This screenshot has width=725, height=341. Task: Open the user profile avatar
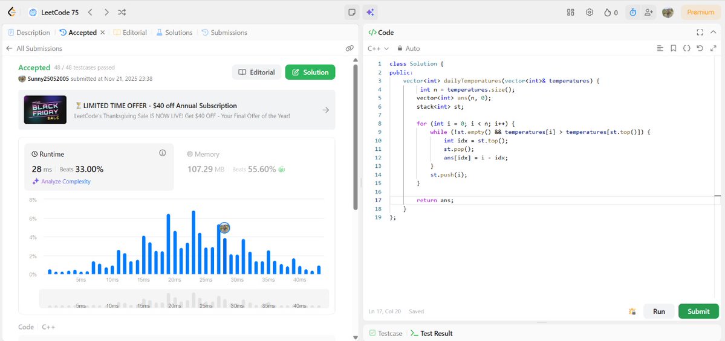(x=668, y=13)
